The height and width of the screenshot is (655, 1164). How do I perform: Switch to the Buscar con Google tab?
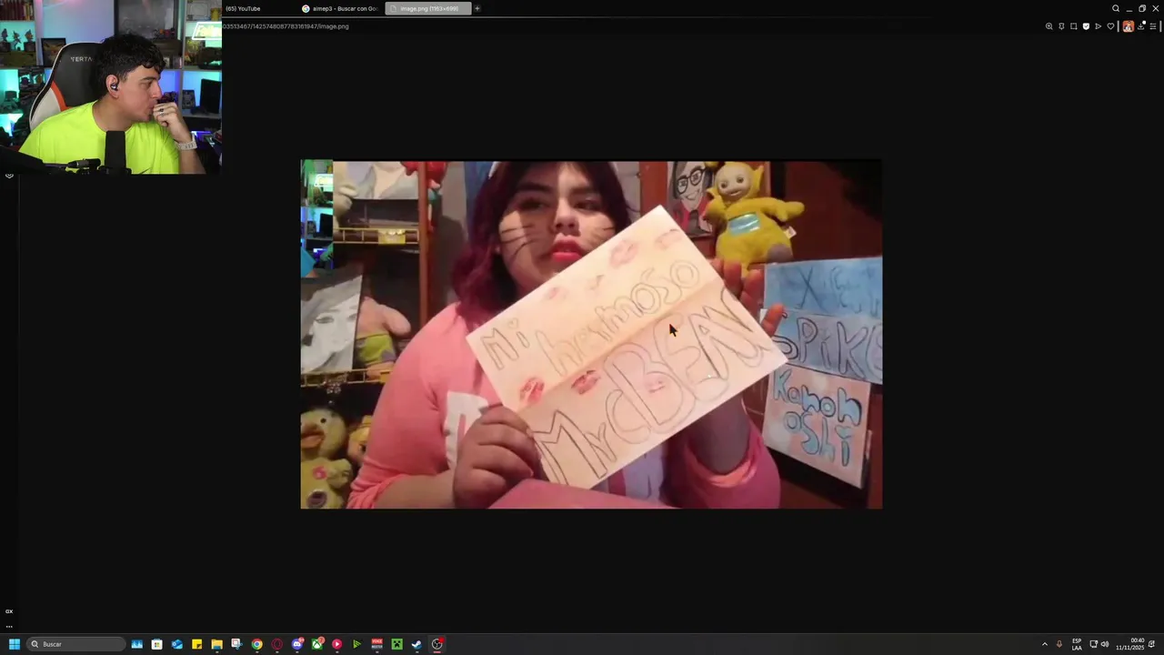click(x=339, y=8)
